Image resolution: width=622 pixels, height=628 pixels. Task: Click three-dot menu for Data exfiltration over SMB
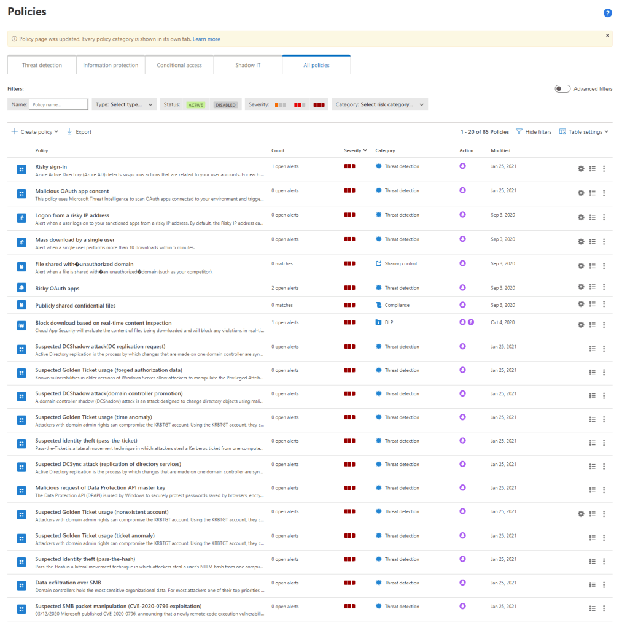(604, 585)
